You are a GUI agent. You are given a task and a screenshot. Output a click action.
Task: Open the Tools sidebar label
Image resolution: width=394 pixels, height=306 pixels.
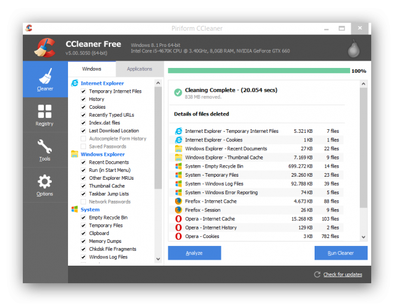pos(45,159)
